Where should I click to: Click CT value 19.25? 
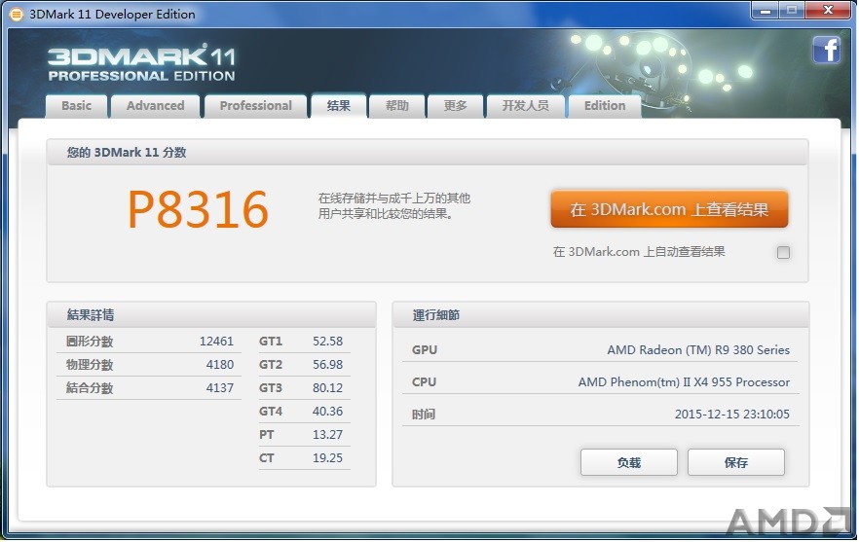[x=327, y=458]
